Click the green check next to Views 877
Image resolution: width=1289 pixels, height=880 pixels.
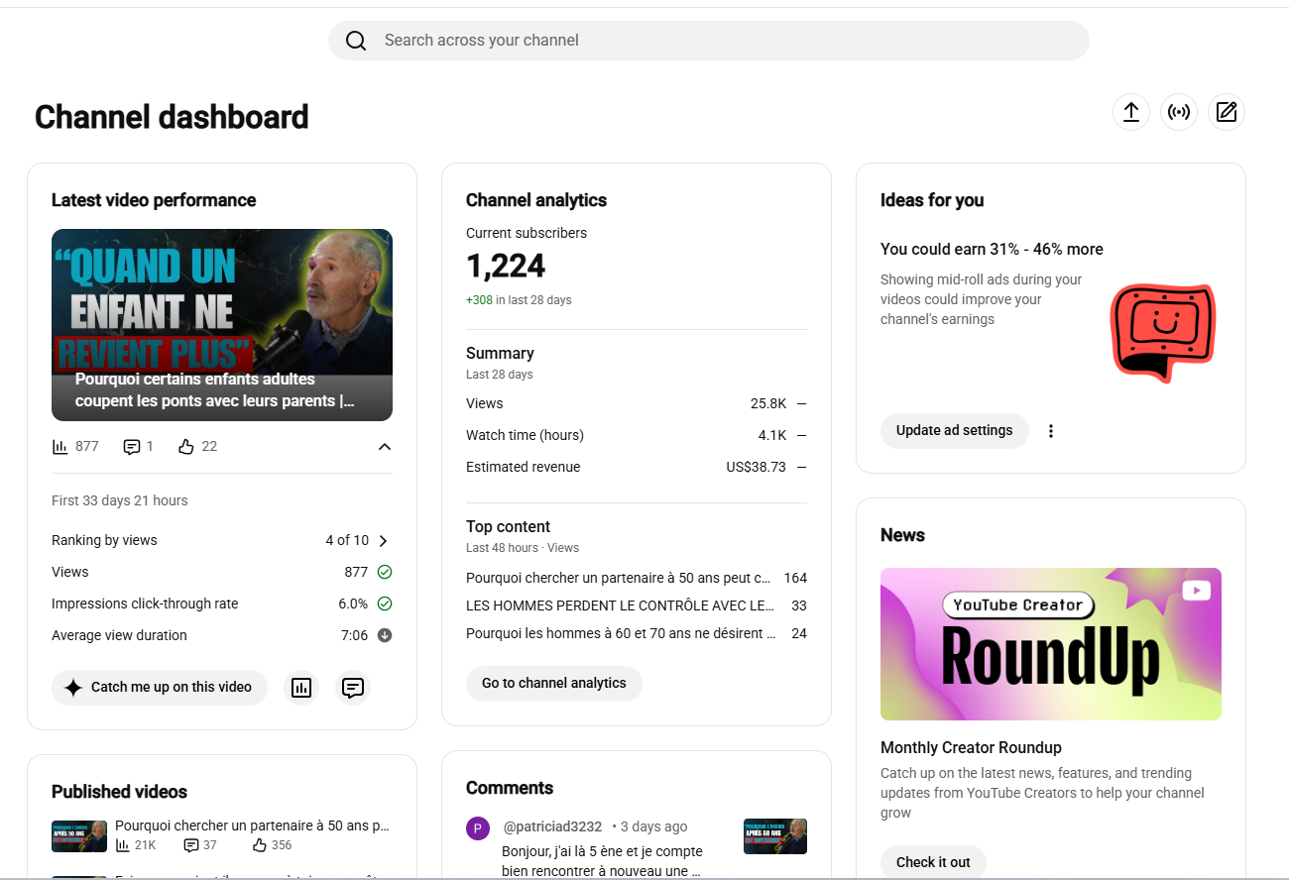point(385,572)
